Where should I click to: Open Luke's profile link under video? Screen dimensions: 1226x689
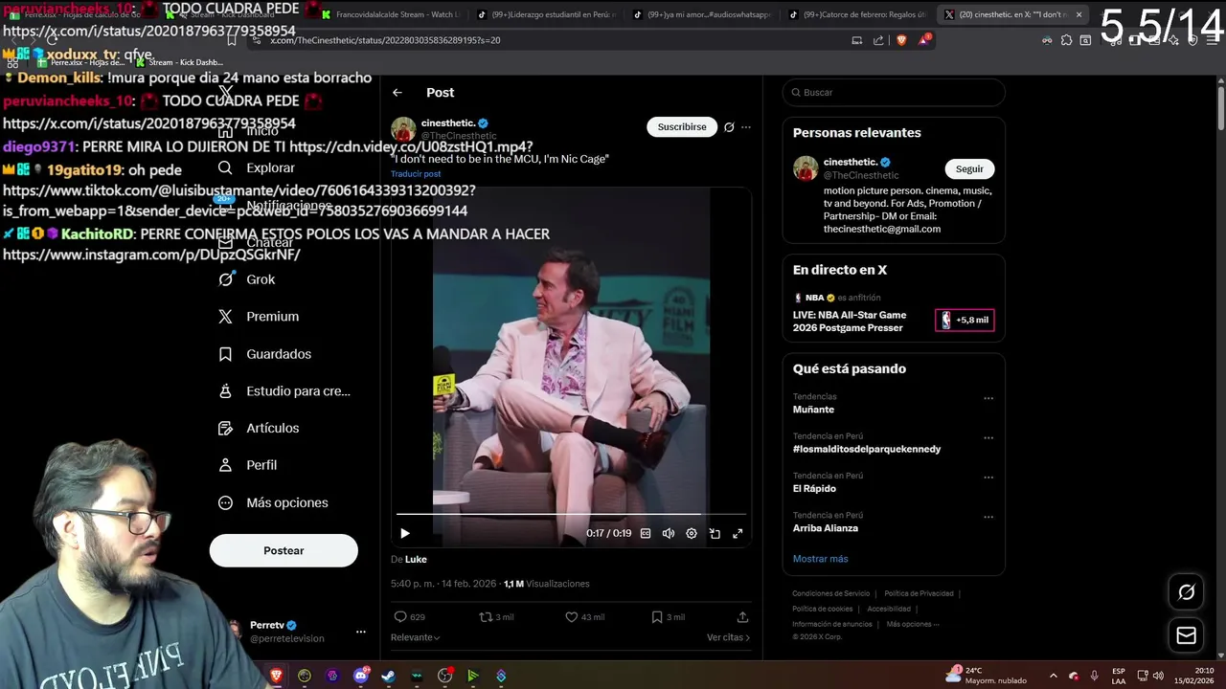[416, 559]
